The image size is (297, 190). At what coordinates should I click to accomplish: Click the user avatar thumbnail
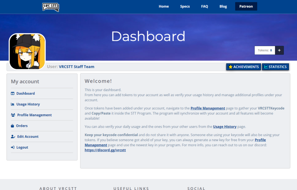pos(27,51)
